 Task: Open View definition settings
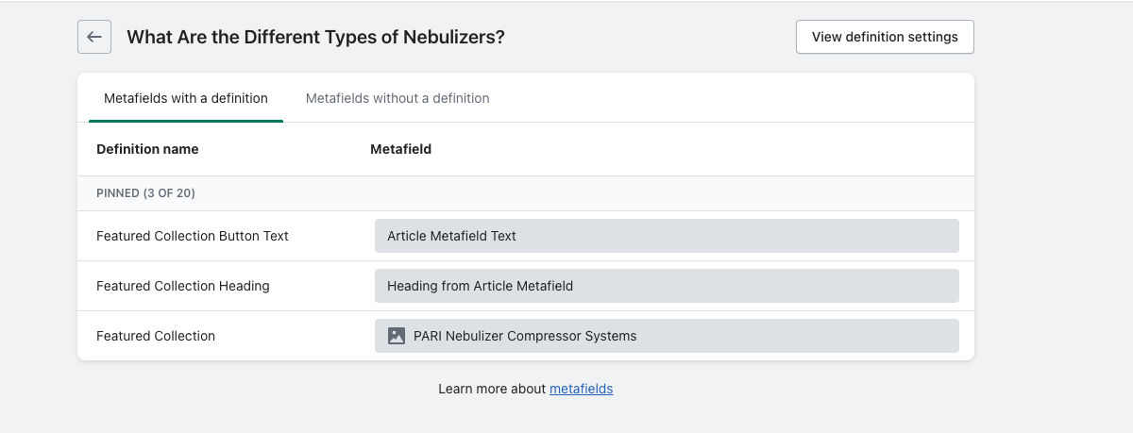coord(885,37)
